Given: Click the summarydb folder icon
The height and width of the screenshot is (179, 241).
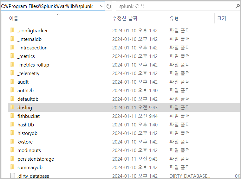Looking at the screenshot, I should click(12, 167).
